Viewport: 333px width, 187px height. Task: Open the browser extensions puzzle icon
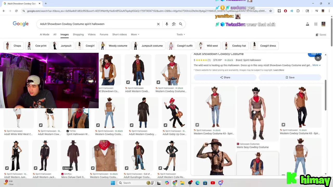[x=298, y=11]
